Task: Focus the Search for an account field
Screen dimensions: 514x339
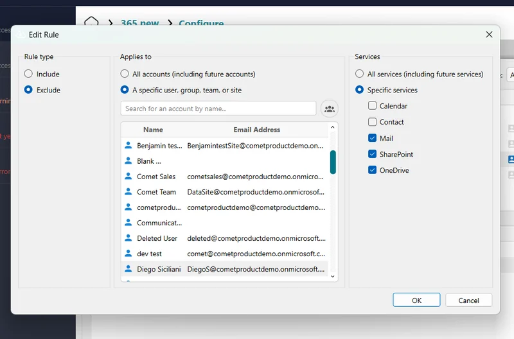Action: (218, 109)
